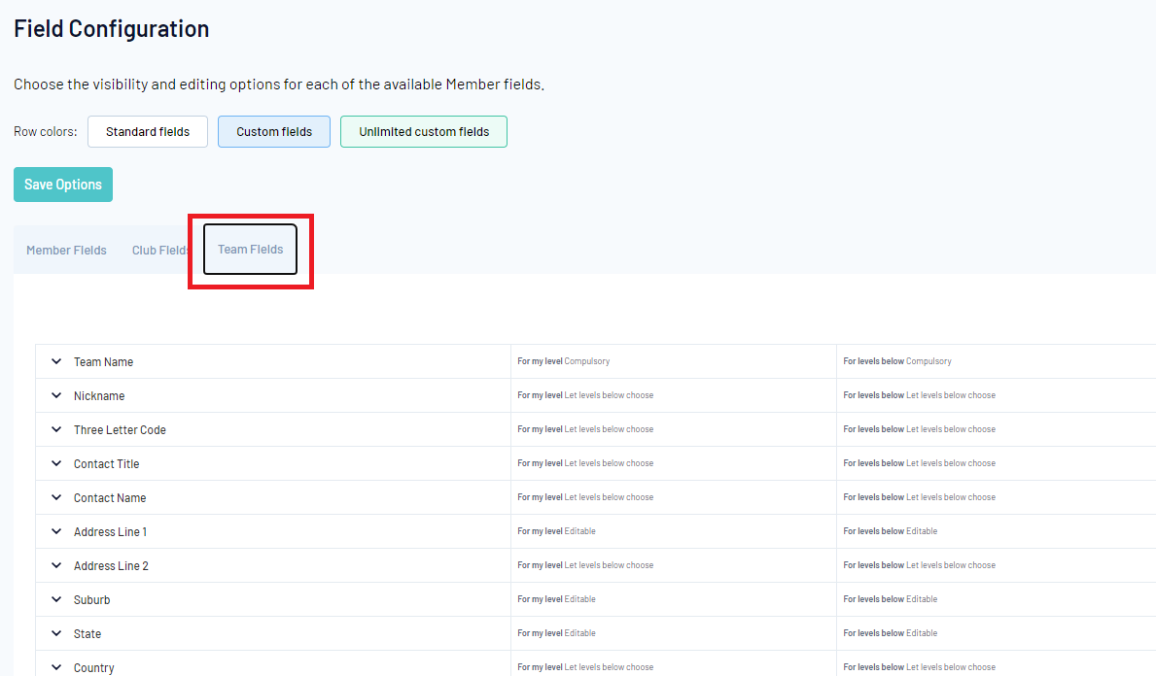Click Nickname 'For my level' setting cell
The height and width of the screenshot is (676, 1156).
click(673, 395)
